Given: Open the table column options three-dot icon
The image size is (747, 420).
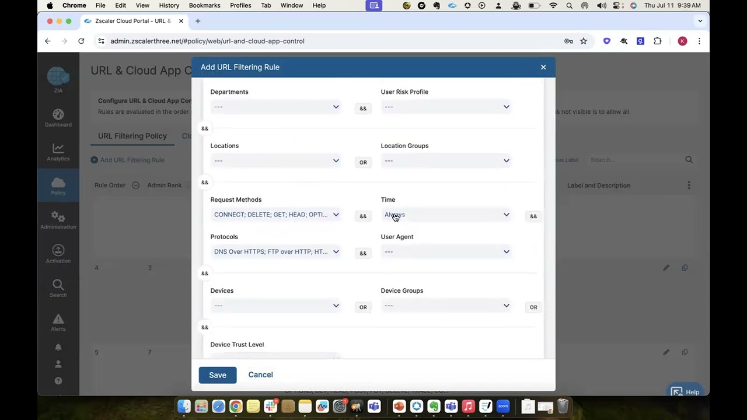Looking at the screenshot, I should point(689,185).
